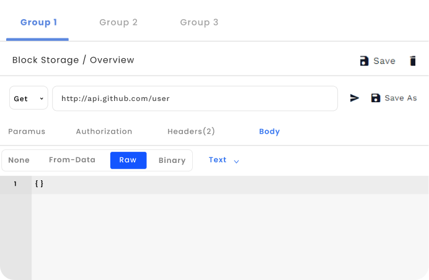The image size is (429, 280).
Task: Select the Body tab
Action: click(x=269, y=131)
